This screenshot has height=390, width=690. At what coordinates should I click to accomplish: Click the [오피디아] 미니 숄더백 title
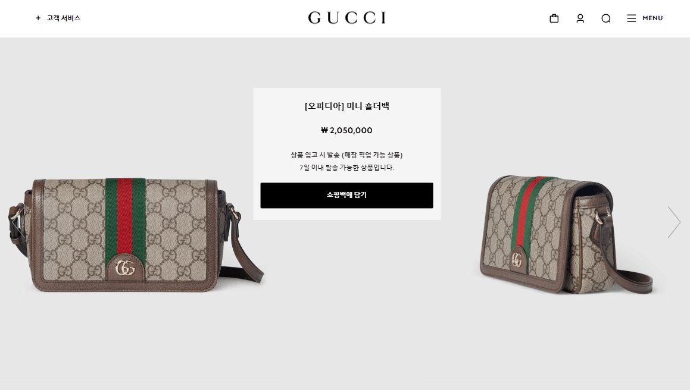346,106
